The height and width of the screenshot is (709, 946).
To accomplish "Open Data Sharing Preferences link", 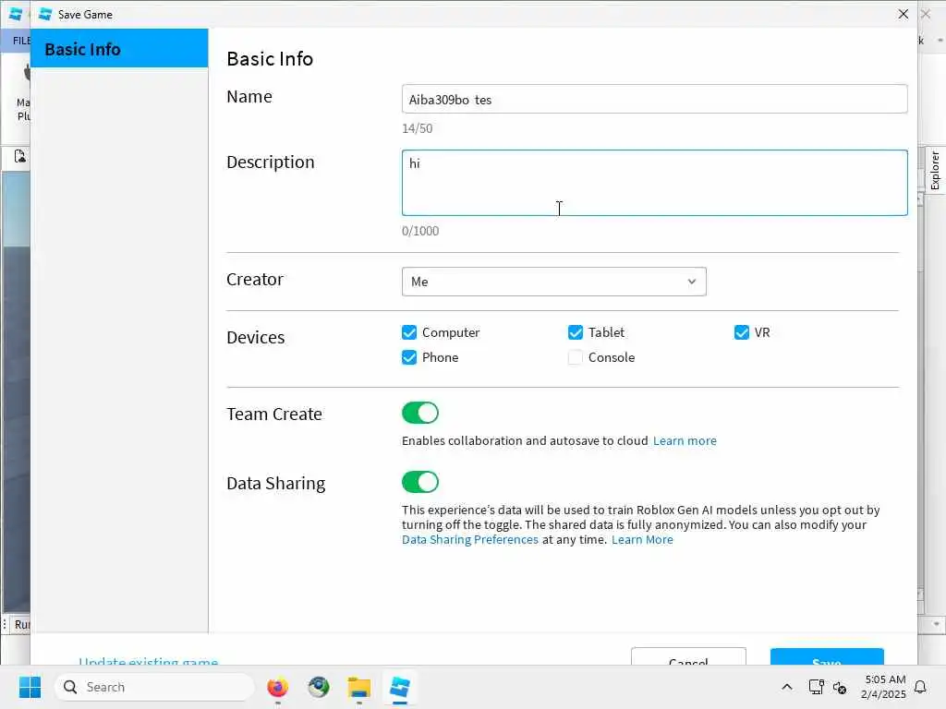I will click(470, 539).
